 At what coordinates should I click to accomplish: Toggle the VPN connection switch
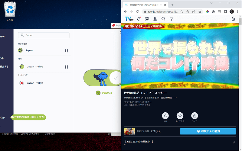(103, 78)
